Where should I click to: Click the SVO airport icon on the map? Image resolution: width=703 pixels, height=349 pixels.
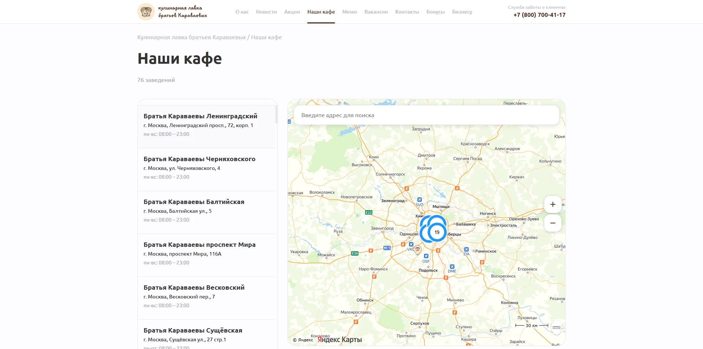tap(420, 200)
